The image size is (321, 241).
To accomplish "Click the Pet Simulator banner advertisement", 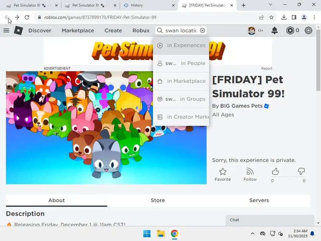I will (158, 51).
